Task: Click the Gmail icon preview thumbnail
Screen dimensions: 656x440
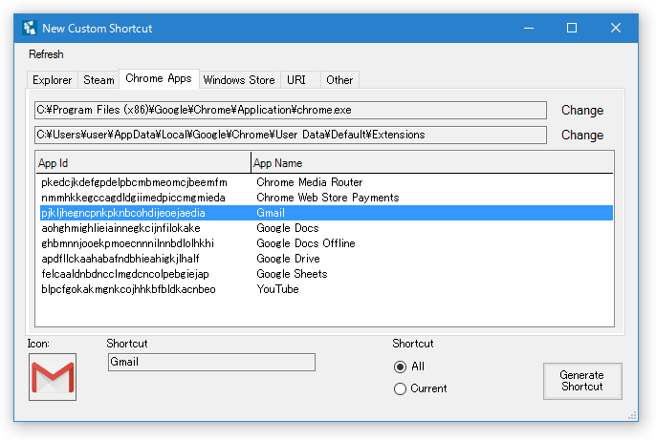Action: tap(53, 377)
